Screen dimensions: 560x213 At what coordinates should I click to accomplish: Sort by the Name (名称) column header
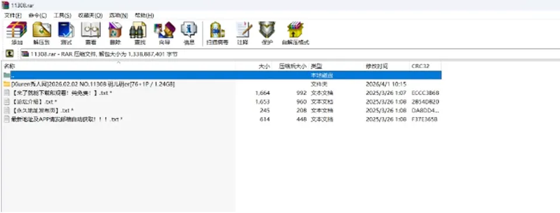coord(118,66)
